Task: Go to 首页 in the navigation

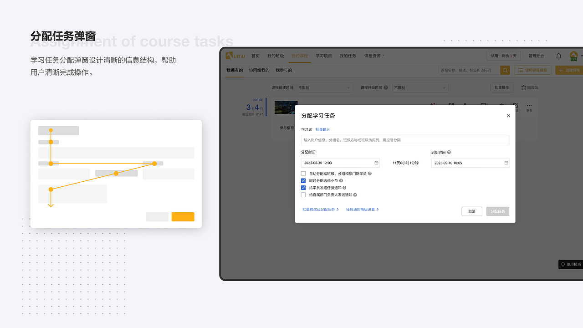Action: [x=256, y=56]
